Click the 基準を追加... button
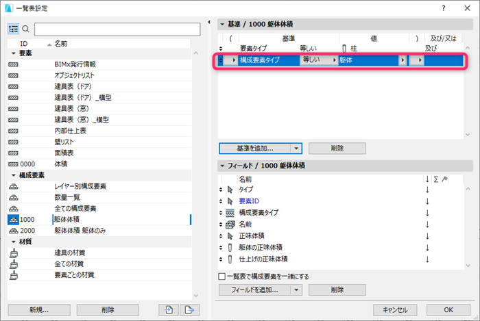This screenshot has width=480, height=321. pyautogui.click(x=255, y=149)
